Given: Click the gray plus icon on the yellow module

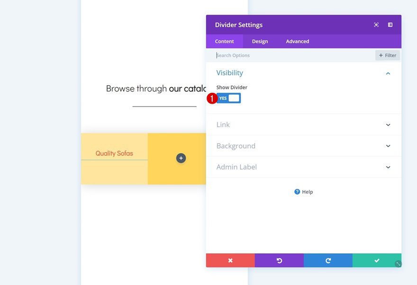Looking at the screenshot, I should 181,158.
